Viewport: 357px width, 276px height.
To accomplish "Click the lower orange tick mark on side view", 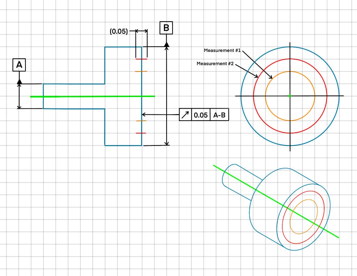I will pos(141,121).
